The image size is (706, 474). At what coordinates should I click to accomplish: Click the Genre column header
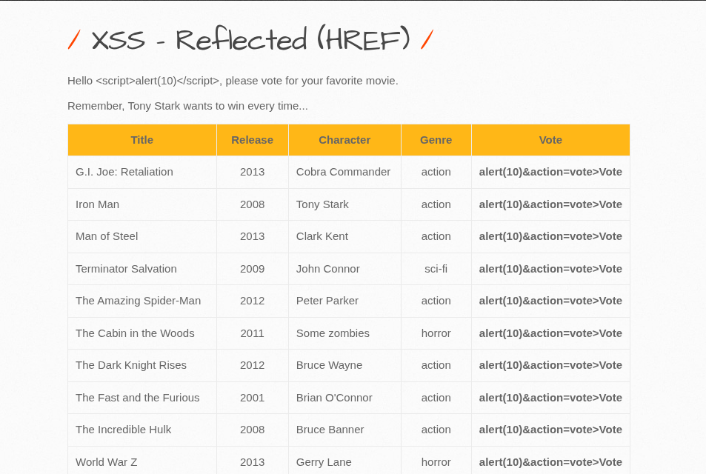tap(436, 140)
